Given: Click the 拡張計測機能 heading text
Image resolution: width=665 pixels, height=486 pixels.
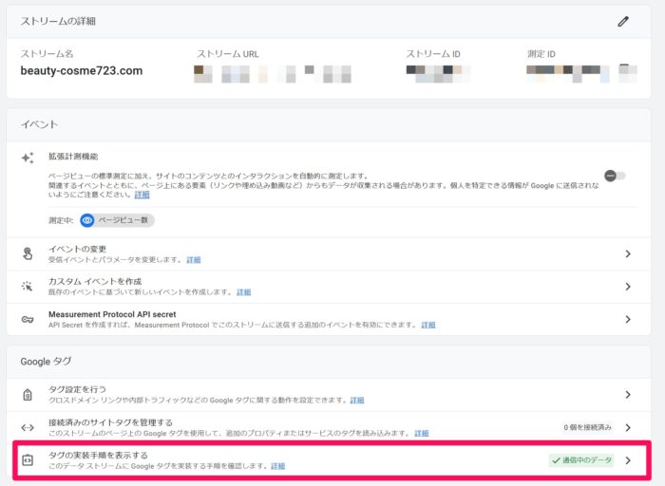Looking at the screenshot, I should tap(73, 157).
